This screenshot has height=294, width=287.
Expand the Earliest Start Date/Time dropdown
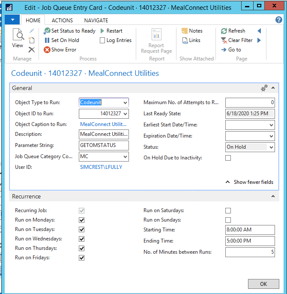271,125
